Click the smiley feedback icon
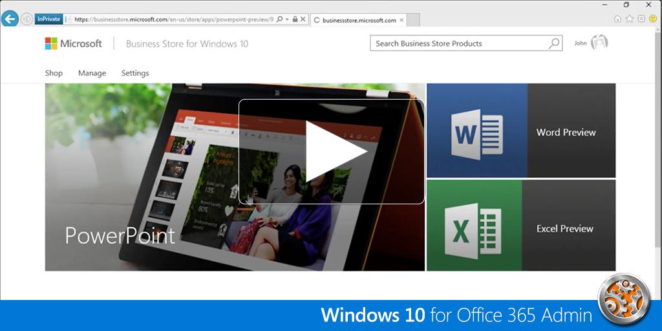662x331 pixels. [653, 19]
